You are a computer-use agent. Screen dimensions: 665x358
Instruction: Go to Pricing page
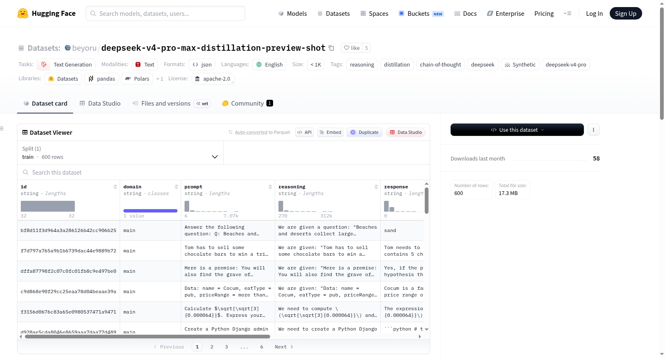544,13
